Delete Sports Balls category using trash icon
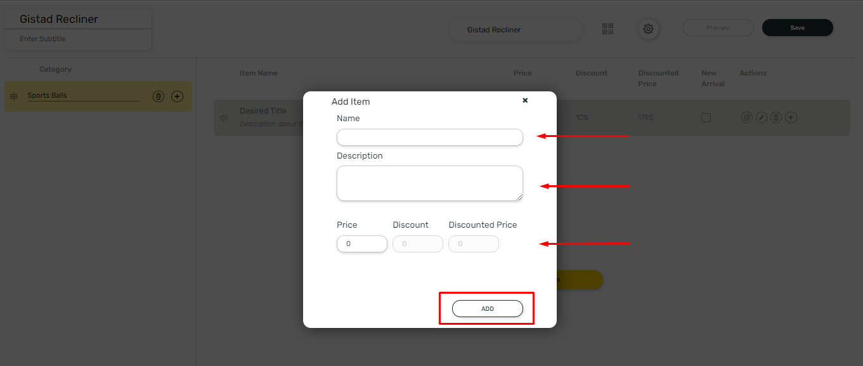 tap(158, 96)
